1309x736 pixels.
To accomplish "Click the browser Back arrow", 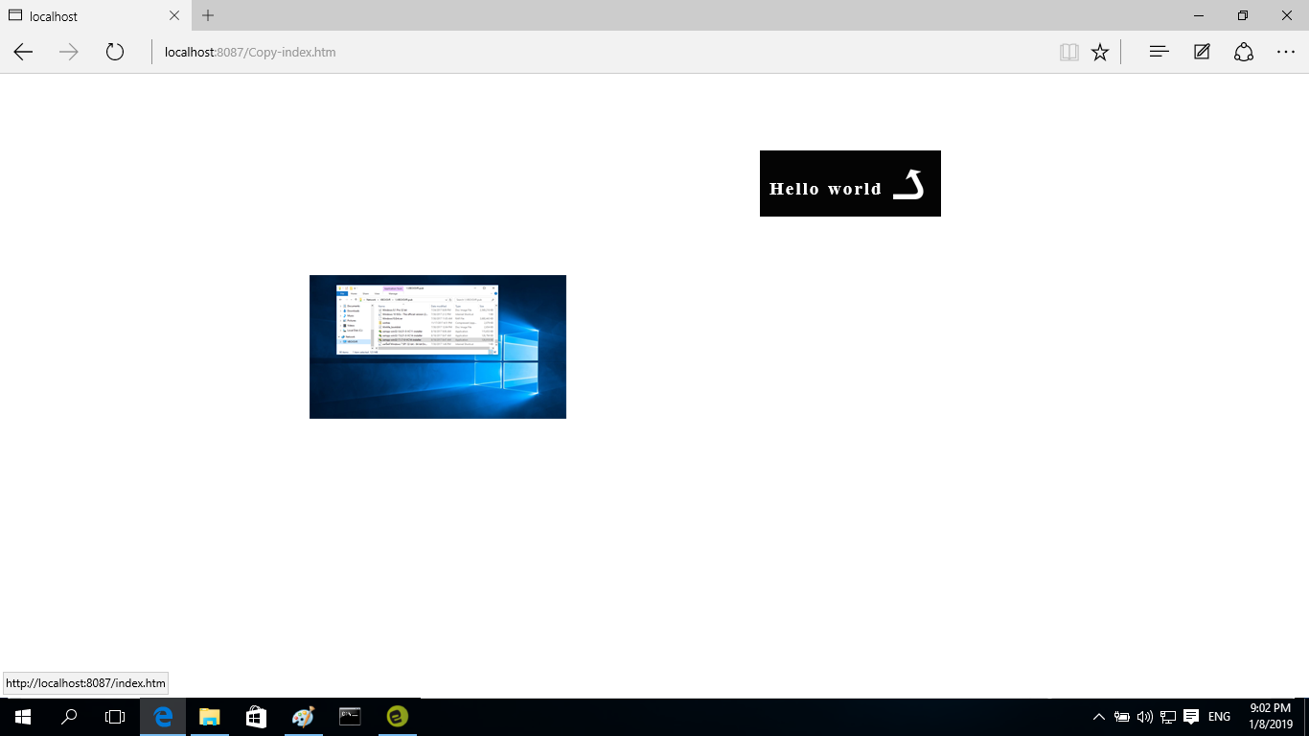I will point(23,53).
